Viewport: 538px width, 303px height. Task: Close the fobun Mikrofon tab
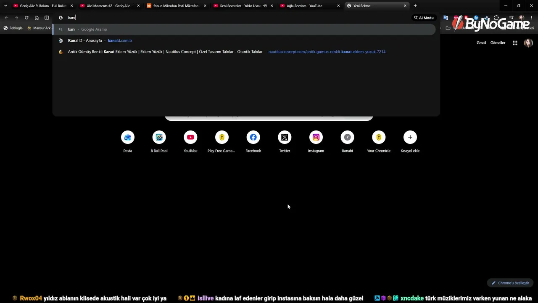205,6
